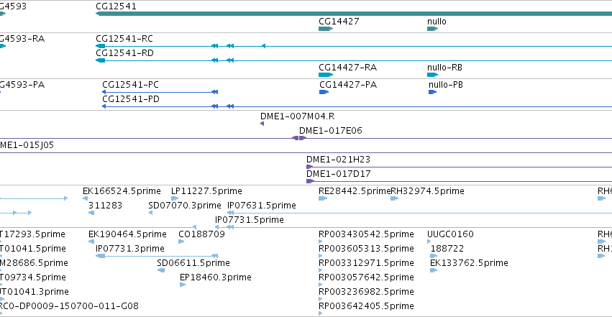Select the RP003312971.5prime label

(366, 263)
